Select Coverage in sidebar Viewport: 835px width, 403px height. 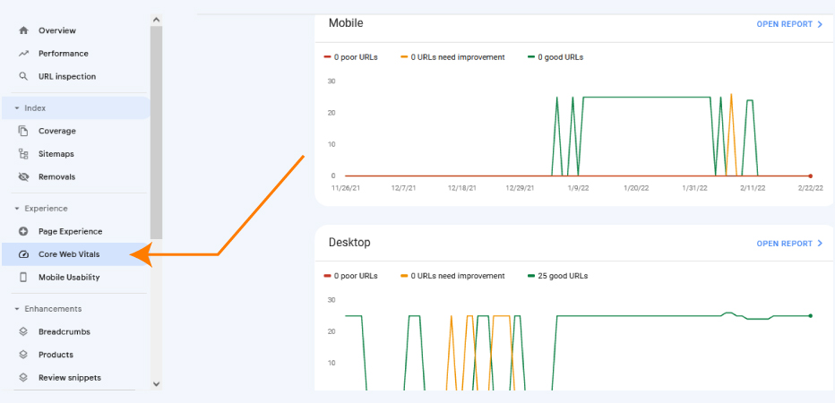click(x=57, y=131)
